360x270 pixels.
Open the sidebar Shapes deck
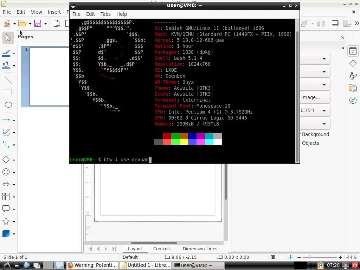353,63
